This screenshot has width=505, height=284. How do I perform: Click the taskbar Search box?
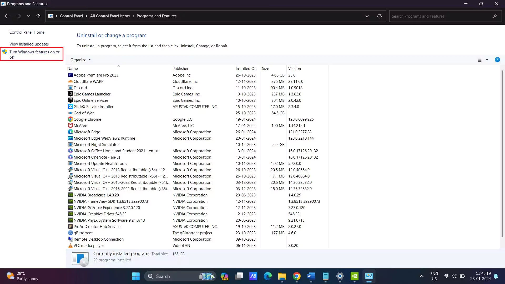(x=180, y=276)
